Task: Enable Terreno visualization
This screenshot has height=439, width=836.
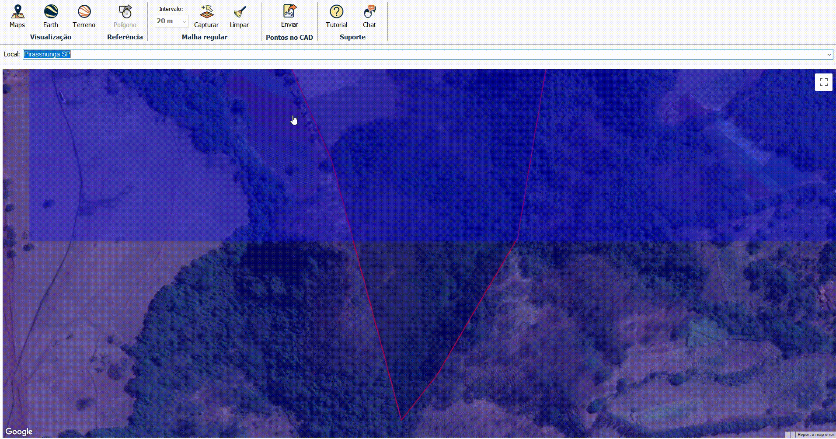Action: coord(84,12)
